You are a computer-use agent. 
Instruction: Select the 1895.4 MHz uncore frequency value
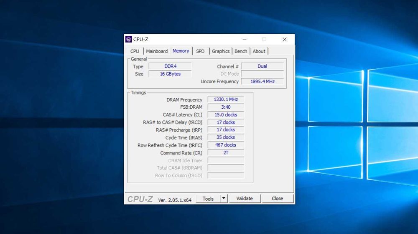coord(263,82)
